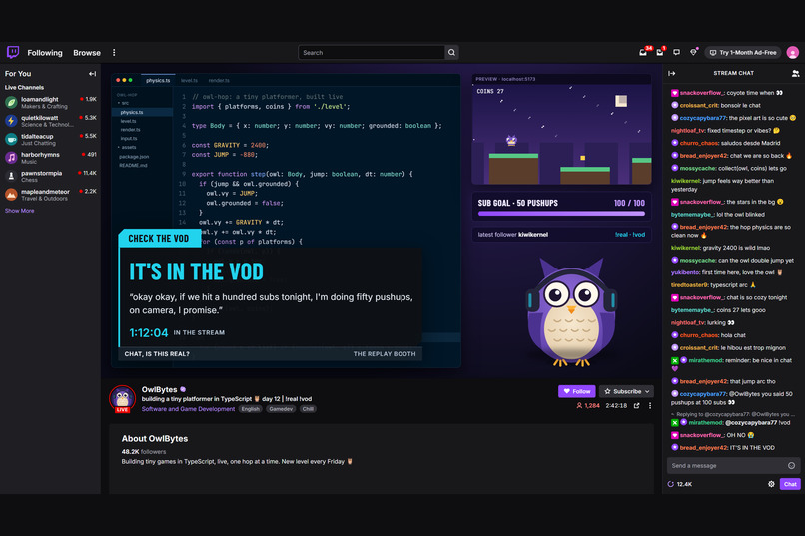Click the quietkilowatt lightning avatar

click(11, 121)
